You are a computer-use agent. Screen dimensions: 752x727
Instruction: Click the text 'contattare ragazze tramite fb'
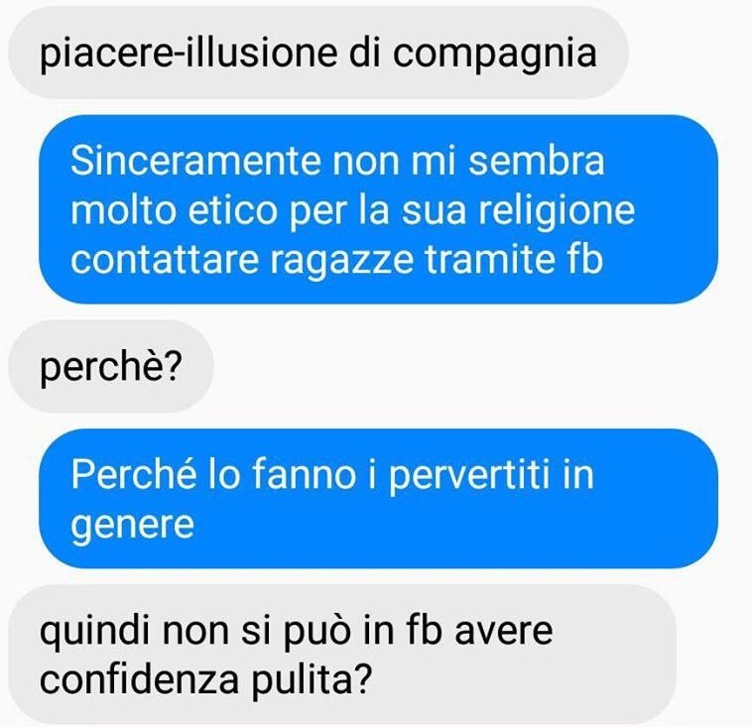click(336, 260)
